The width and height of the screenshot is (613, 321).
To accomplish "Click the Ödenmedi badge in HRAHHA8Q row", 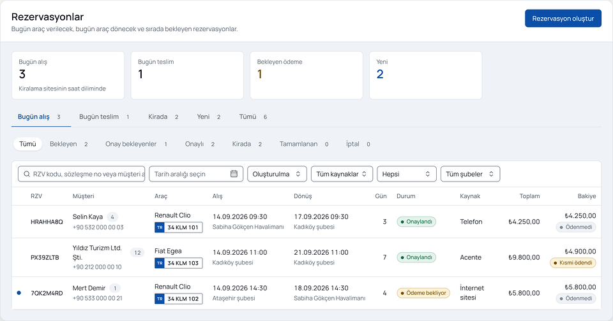I will (x=576, y=227).
